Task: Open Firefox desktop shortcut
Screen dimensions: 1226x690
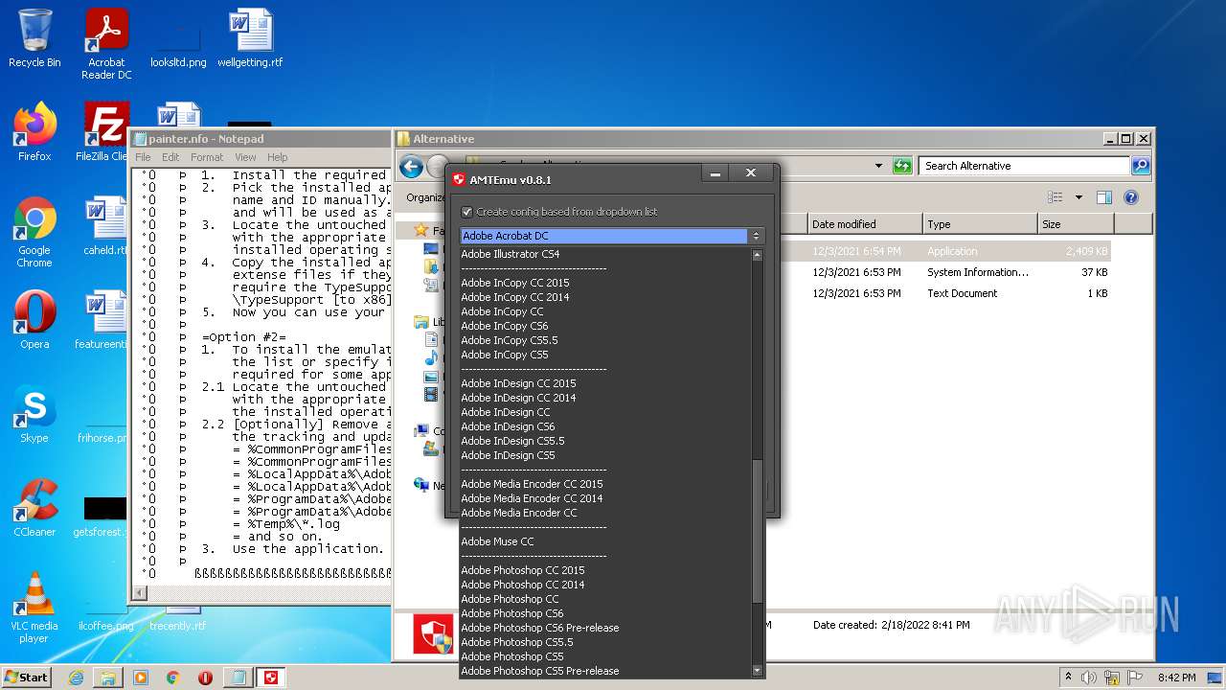Action: 34,132
